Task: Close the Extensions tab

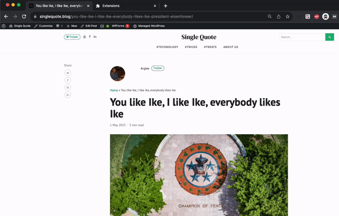Action: click(x=155, y=6)
